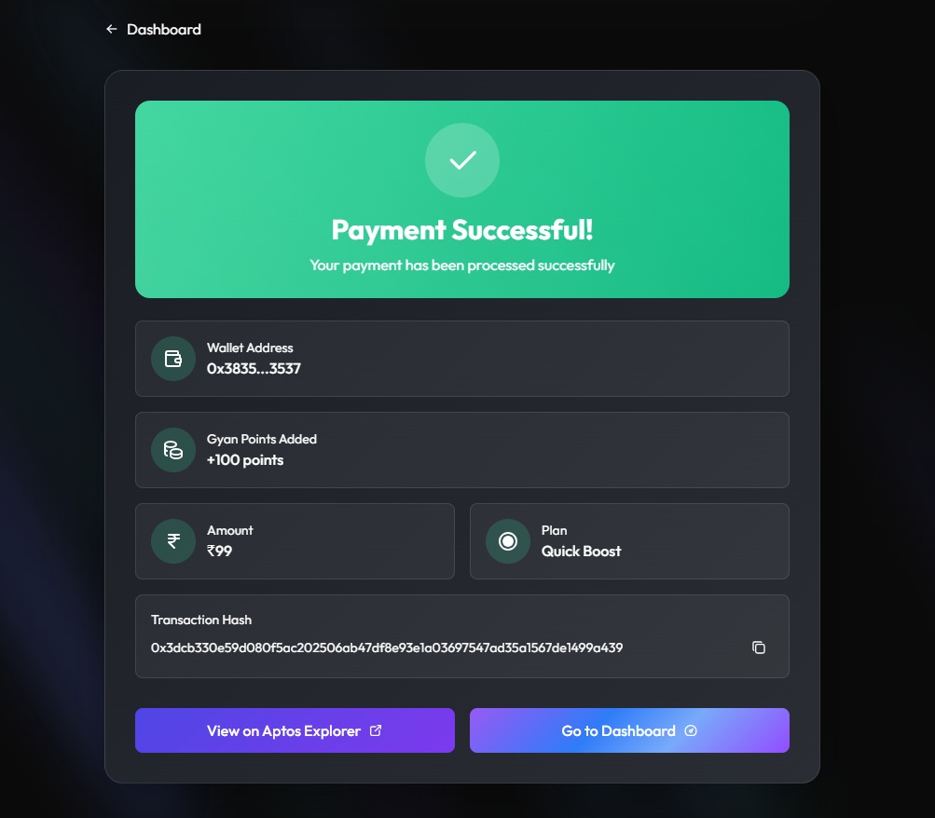Click the compass icon on Go to Dashboard

[691, 730]
